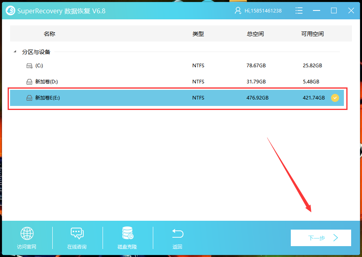Click NTFS type in the C: row
This screenshot has width=362, height=257.
198,66
